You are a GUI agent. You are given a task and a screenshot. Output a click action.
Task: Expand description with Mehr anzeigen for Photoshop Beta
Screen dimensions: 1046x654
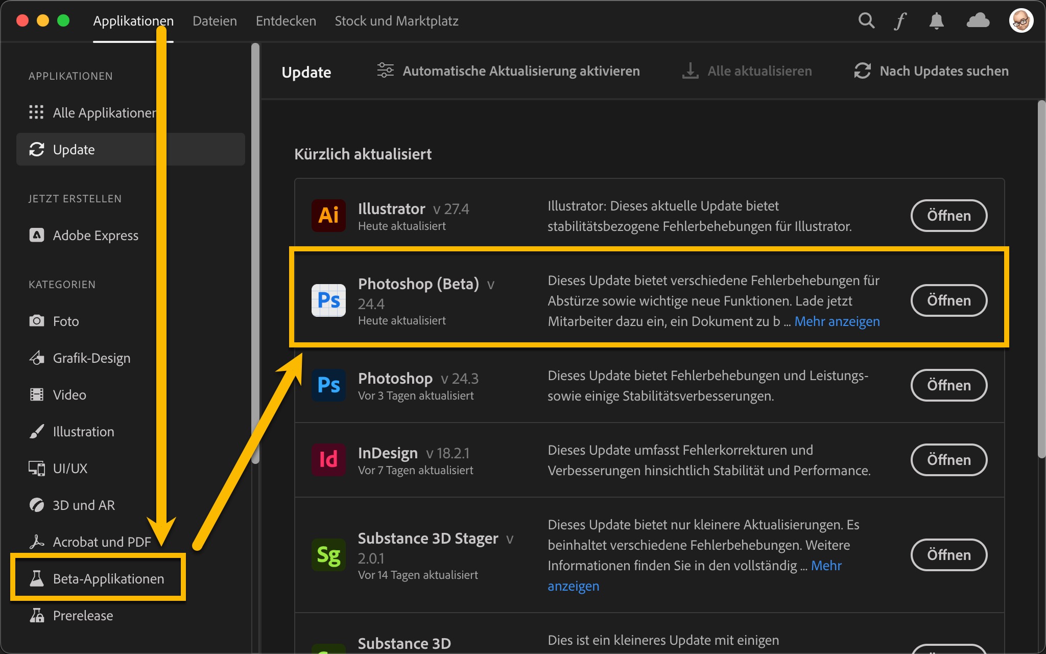837,321
